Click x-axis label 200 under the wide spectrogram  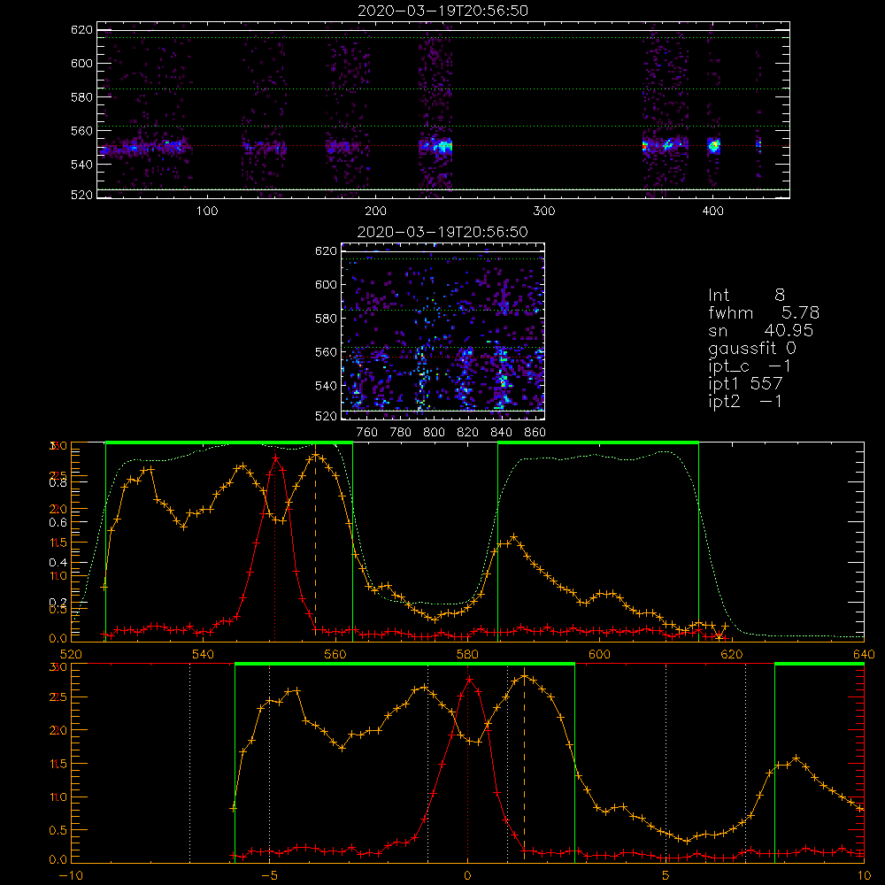coord(375,212)
